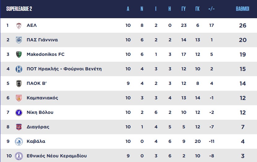The image size is (257, 162).
Task: Open the ΑΕΛ team name link
Action: click(32, 26)
